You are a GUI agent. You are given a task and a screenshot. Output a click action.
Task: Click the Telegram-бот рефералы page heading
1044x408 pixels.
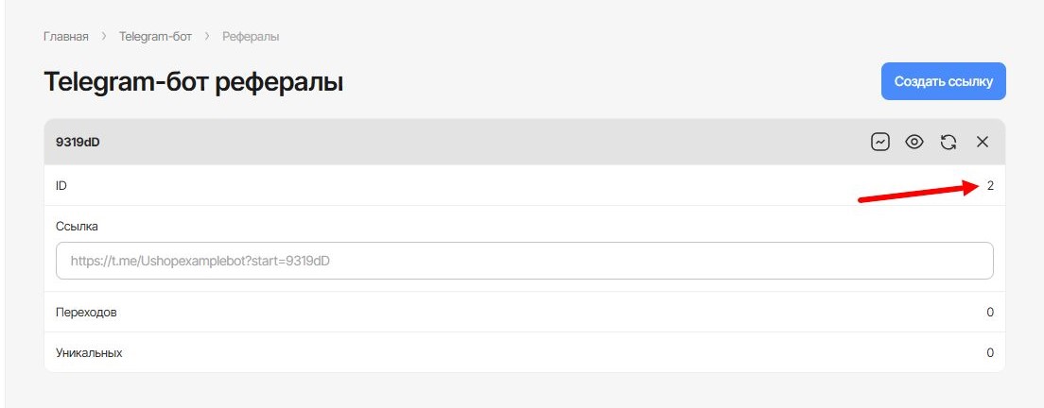(x=193, y=82)
